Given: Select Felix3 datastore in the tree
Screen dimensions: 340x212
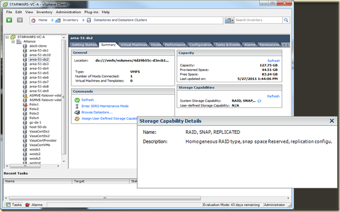Looking at the screenshot, I should click(34, 113).
